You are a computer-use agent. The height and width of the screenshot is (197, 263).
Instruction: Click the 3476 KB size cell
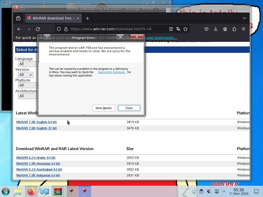click(x=133, y=128)
